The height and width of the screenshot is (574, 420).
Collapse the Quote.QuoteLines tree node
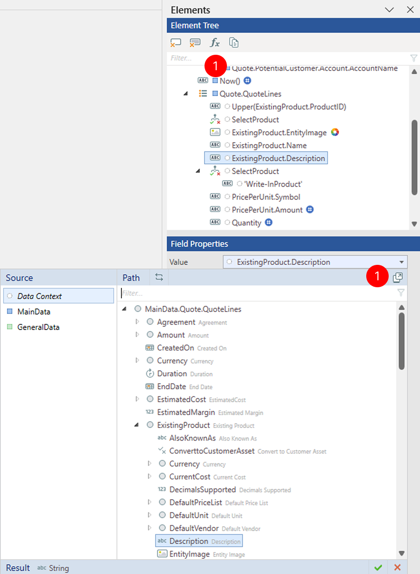pyautogui.click(x=186, y=94)
